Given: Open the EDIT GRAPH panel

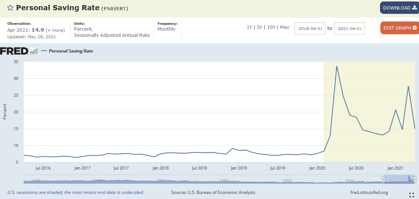Looking at the screenshot, I should [399, 28].
